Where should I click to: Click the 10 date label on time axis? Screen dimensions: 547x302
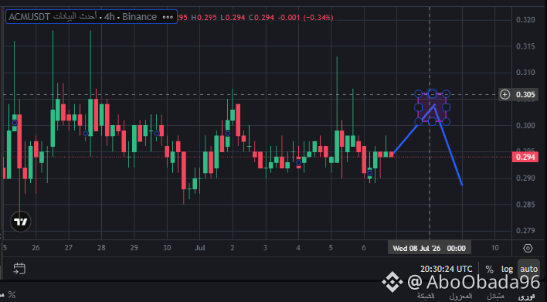click(x=495, y=248)
